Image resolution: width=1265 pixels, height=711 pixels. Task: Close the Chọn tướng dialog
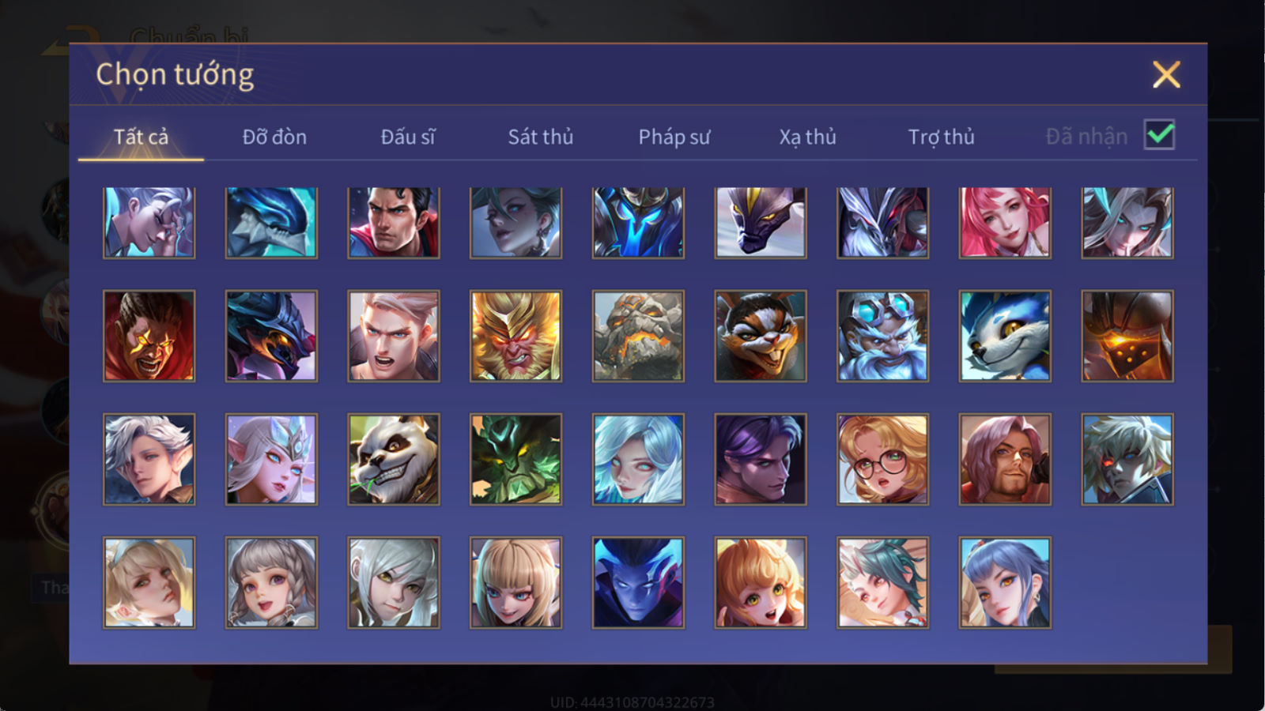pyautogui.click(x=1166, y=75)
